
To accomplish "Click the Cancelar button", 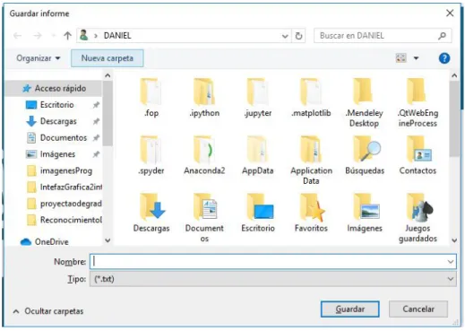I will 418,309.
